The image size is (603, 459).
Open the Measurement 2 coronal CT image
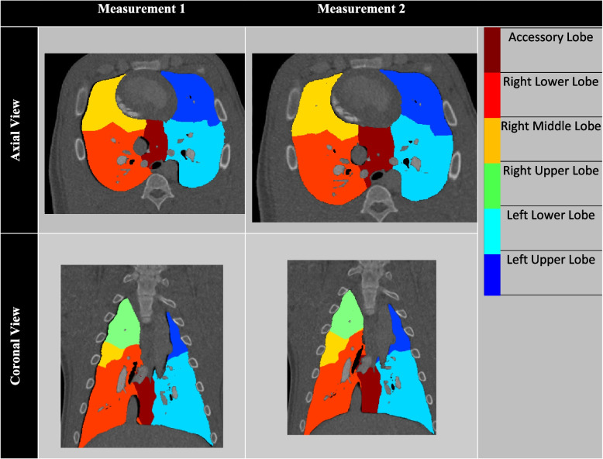(x=362, y=347)
